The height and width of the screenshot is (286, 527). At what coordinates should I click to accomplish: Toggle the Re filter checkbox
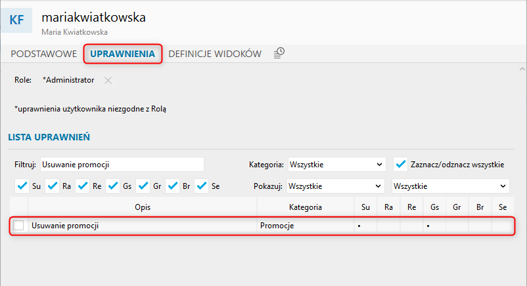click(83, 186)
